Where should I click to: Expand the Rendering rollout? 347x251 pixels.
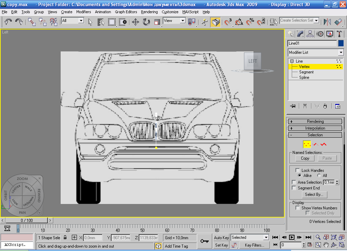pos(315,121)
